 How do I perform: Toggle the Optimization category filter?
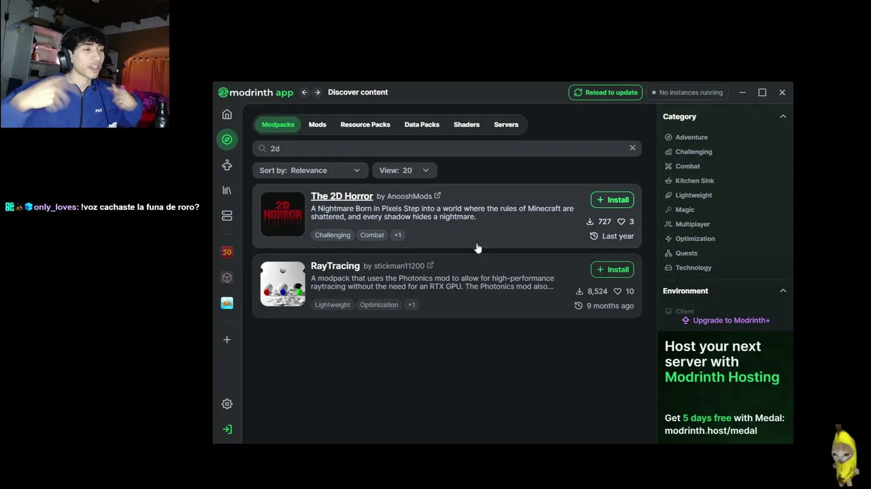[x=690, y=239]
